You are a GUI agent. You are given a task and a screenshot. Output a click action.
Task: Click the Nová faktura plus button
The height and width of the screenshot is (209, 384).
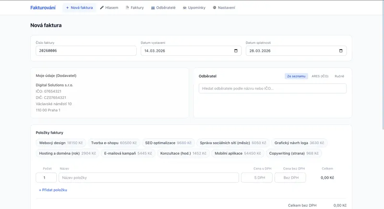tap(79, 8)
